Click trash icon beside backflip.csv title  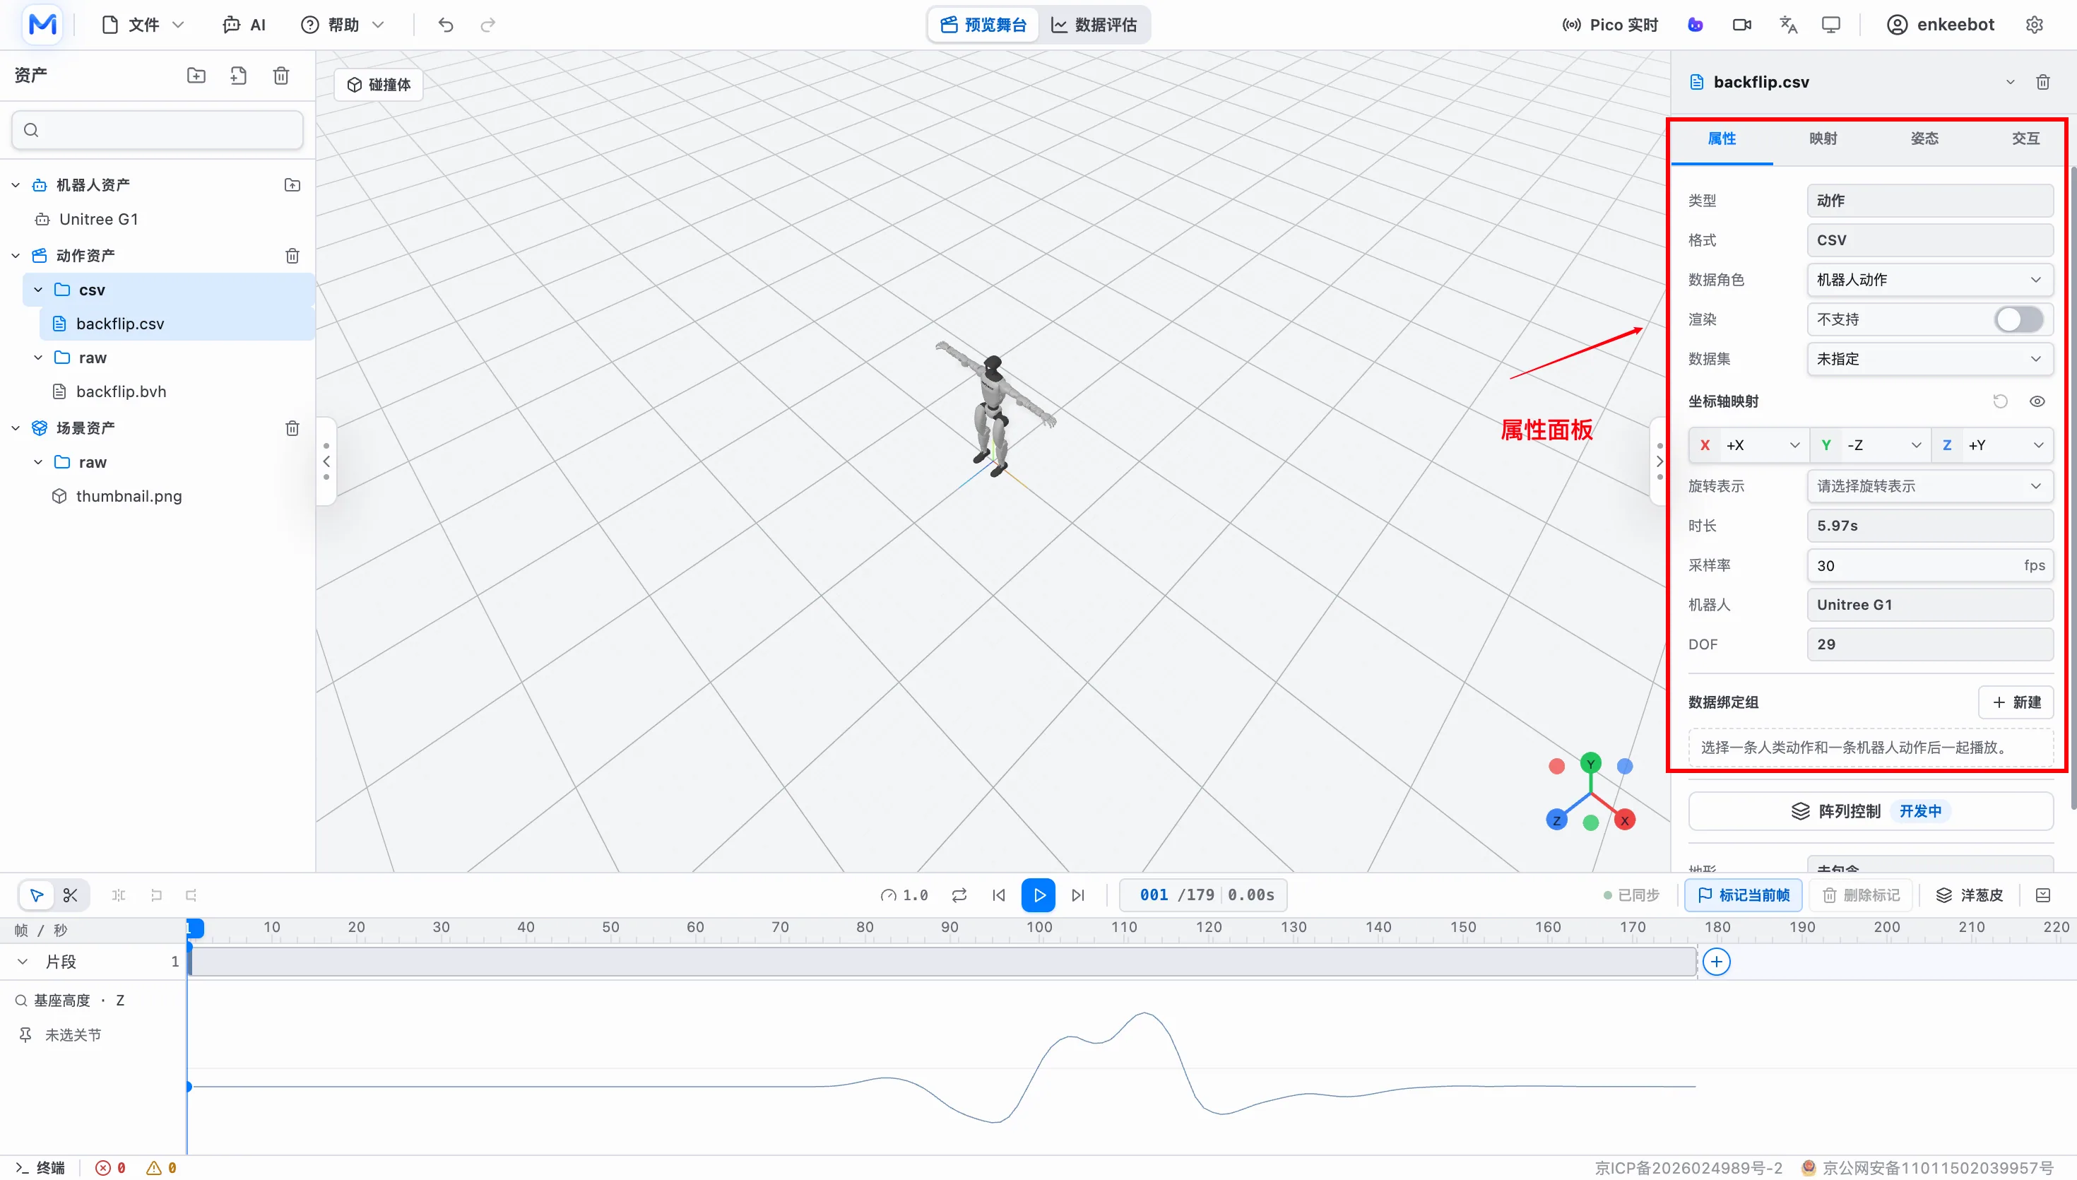2043,82
